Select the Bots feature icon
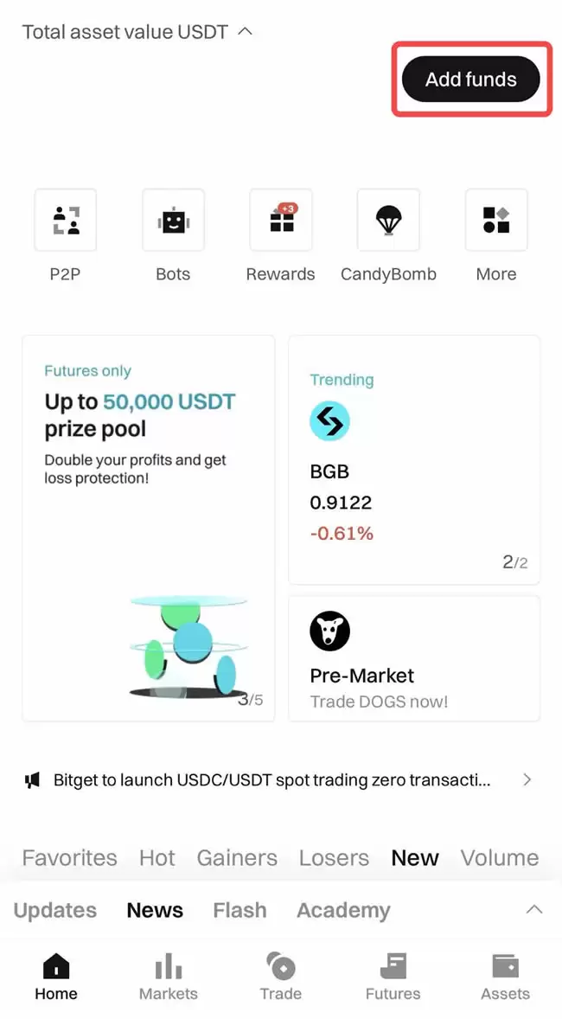Viewport: 562px width, 1019px height. [172, 221]
